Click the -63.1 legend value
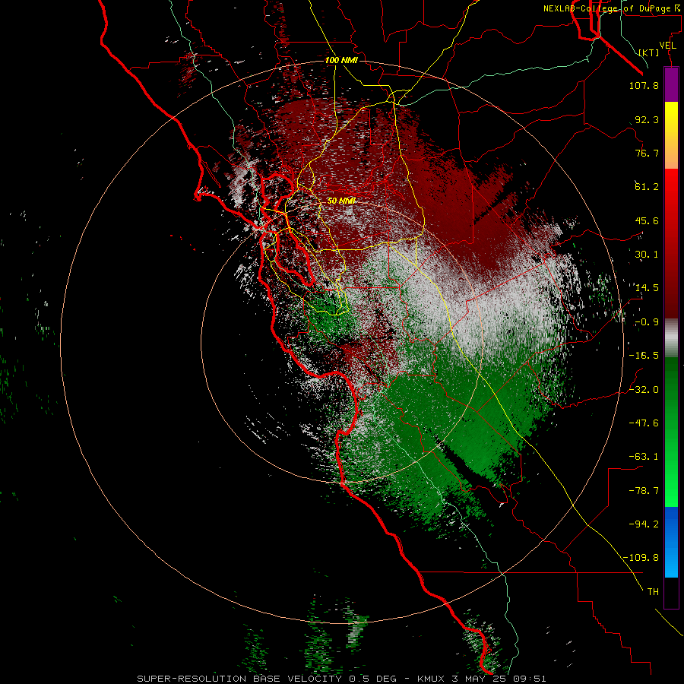Image resolution: width=684 pixels, height=684 pixels. point(644,457)
